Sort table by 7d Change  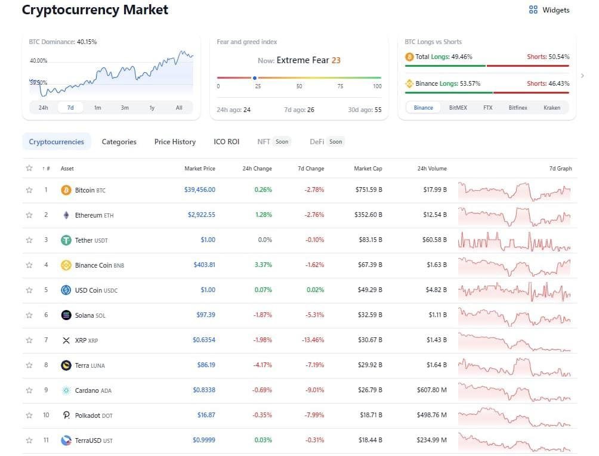click(x=311, y=168)
